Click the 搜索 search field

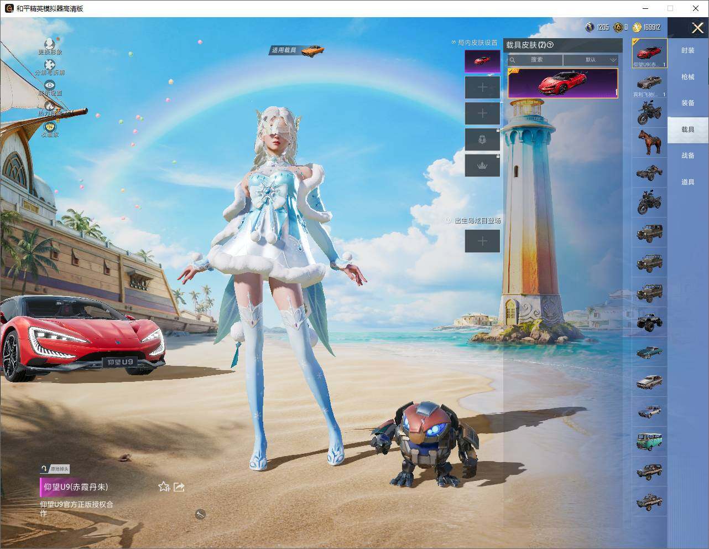pyautogui.click(x=535, y=59)
